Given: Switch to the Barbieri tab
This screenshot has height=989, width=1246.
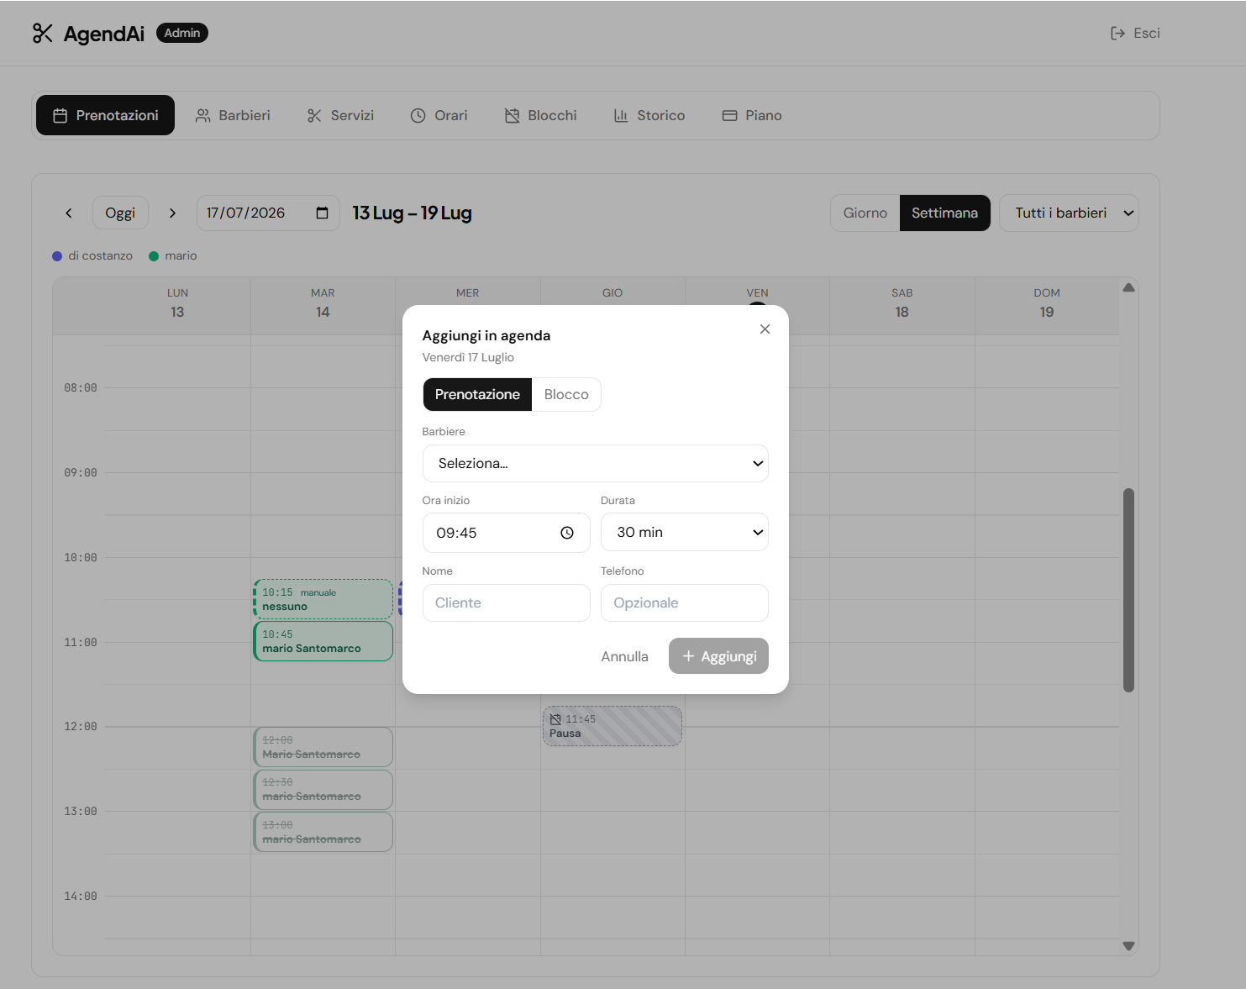Looking at the screenshot, I should (x=233, y=115).
